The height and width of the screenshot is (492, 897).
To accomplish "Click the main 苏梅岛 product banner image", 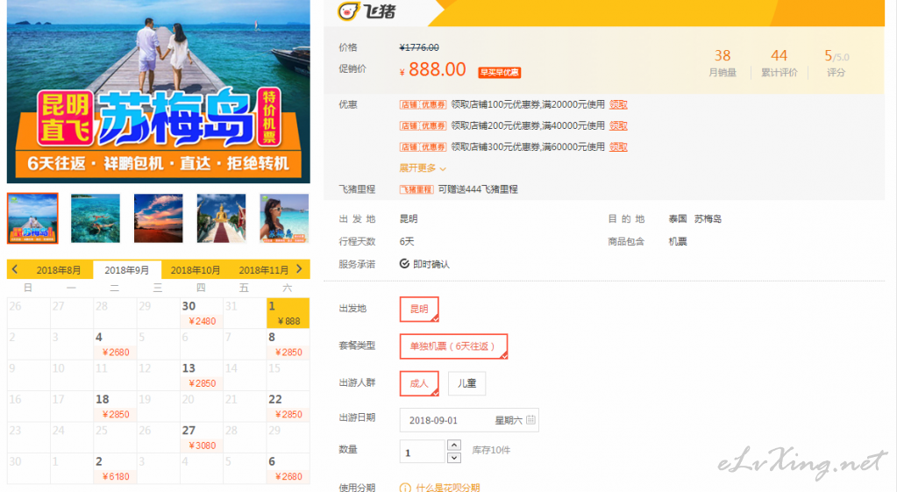I will [x=159, y=91].
